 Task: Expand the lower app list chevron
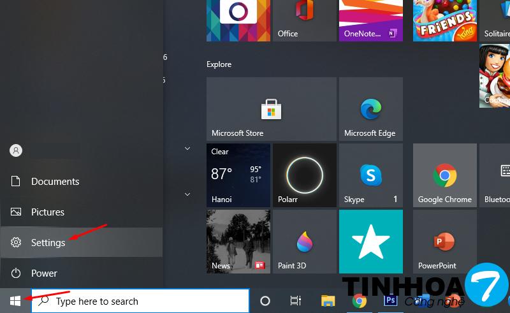pos(187,194)
